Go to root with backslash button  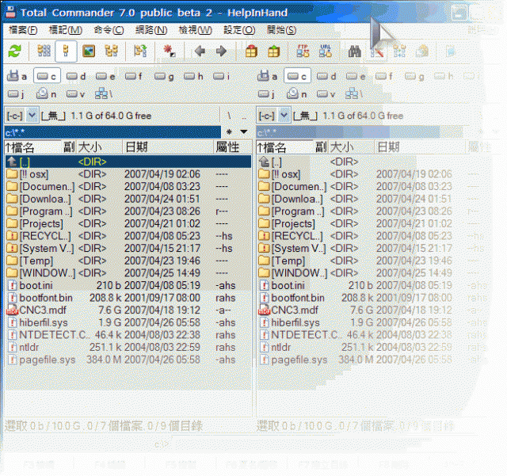[229, 116]
